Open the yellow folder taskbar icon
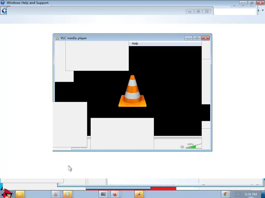This screenshot has width=265, height=198. [x=20, y=194]
